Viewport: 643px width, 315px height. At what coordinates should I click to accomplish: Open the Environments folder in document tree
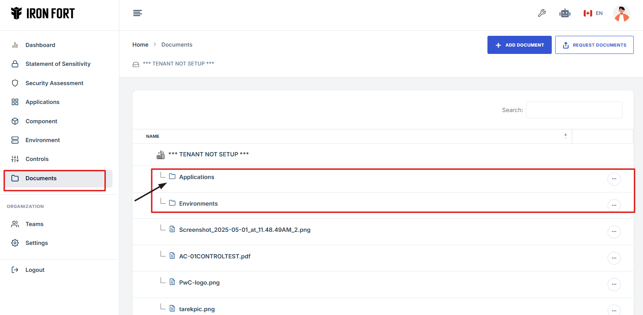(x=198, y=203)
